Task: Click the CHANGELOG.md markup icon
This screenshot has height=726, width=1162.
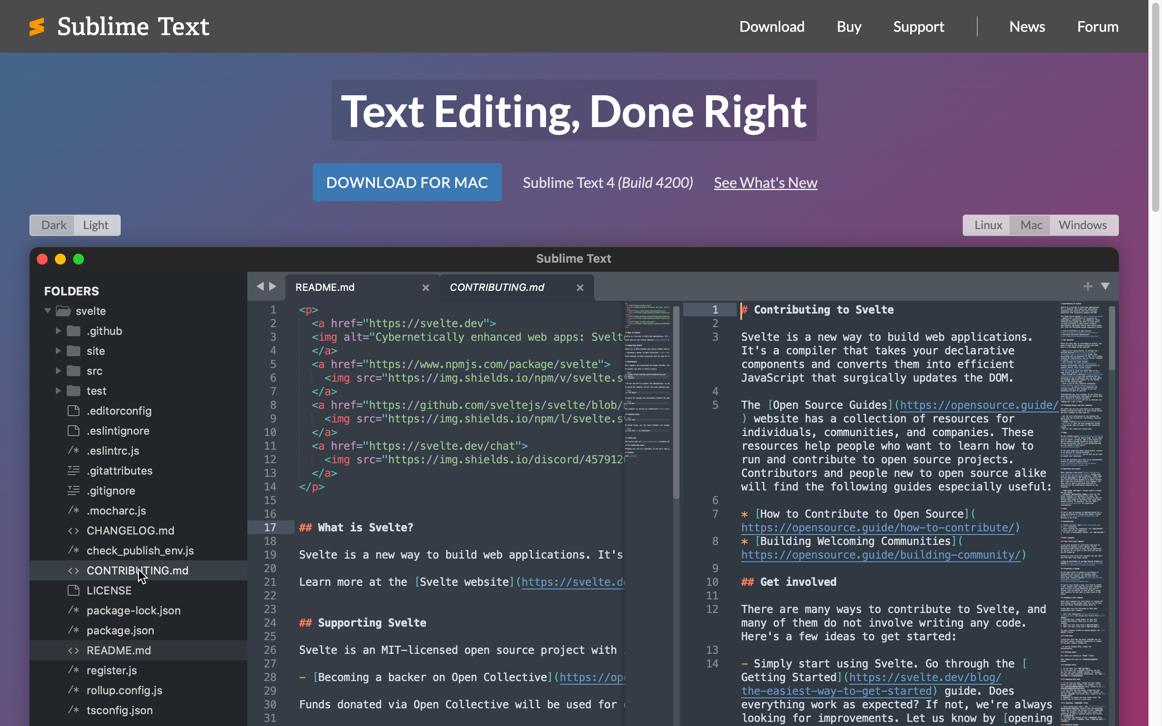Action: point(74,530)
